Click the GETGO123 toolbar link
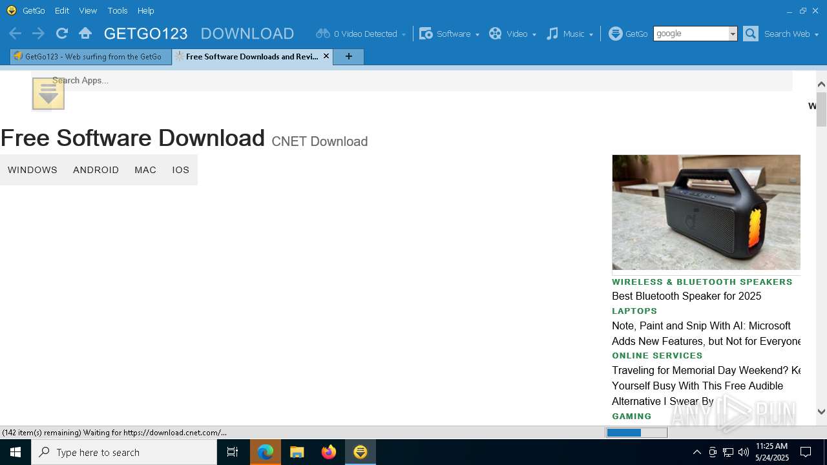The width and height of the screenshot is (827, 465). click(x=146, y=34)
